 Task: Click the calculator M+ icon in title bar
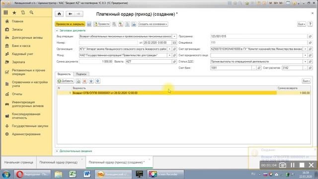point(276,3)
